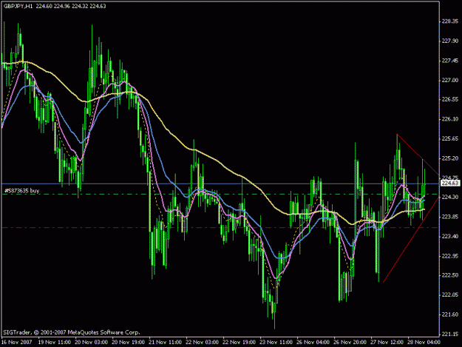
Task: Click the 27 Nov 12:00 time label
Action: 387,343
